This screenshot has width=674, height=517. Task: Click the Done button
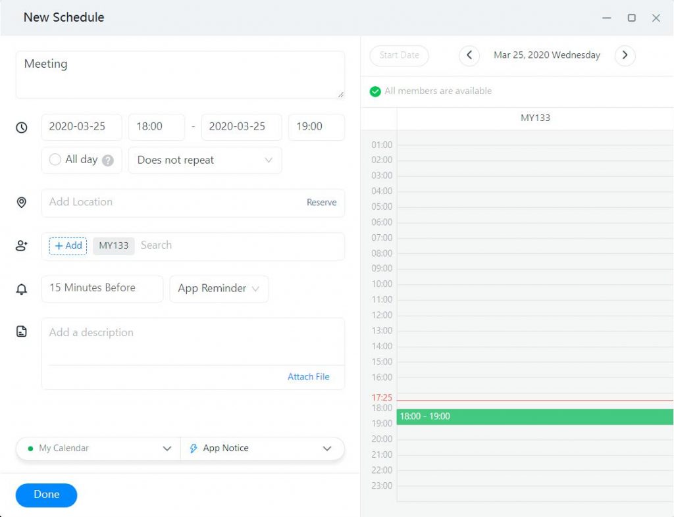(x=46, y=495)
